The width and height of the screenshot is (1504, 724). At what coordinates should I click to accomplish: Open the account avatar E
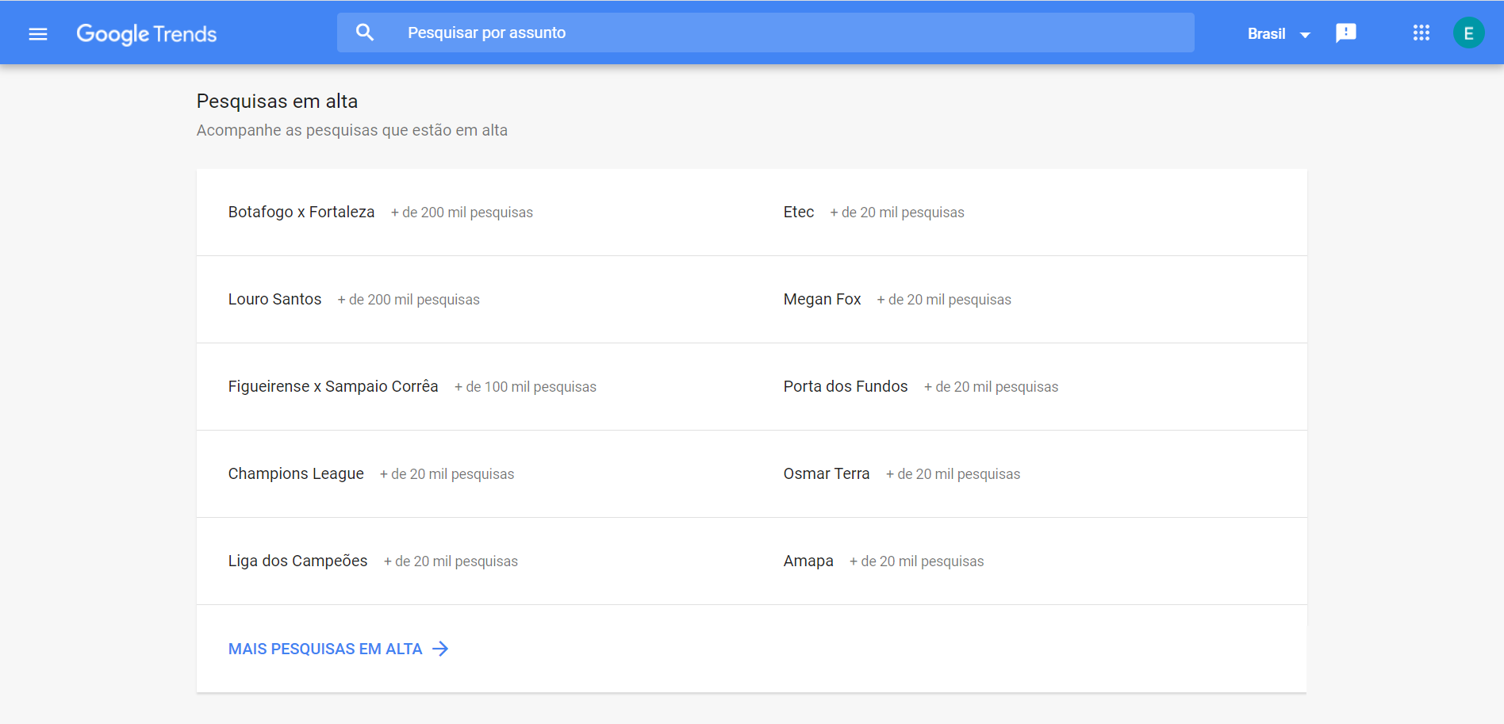[1468, 33]
